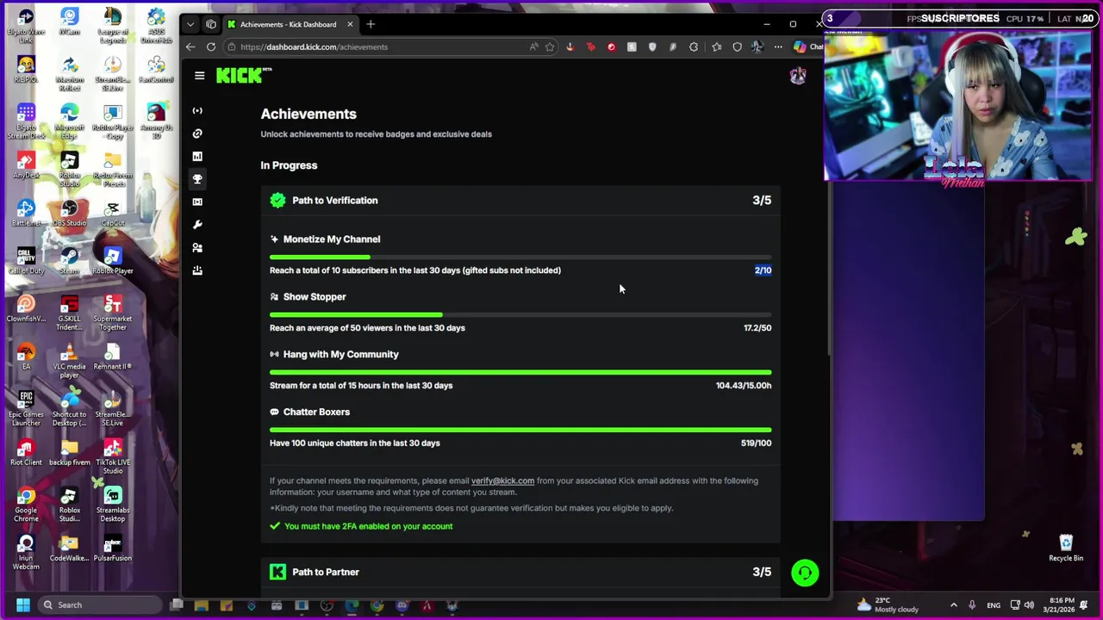Open the Recycle Bin
This screenshot has height=620, width=1103.
click(1066, 548)
